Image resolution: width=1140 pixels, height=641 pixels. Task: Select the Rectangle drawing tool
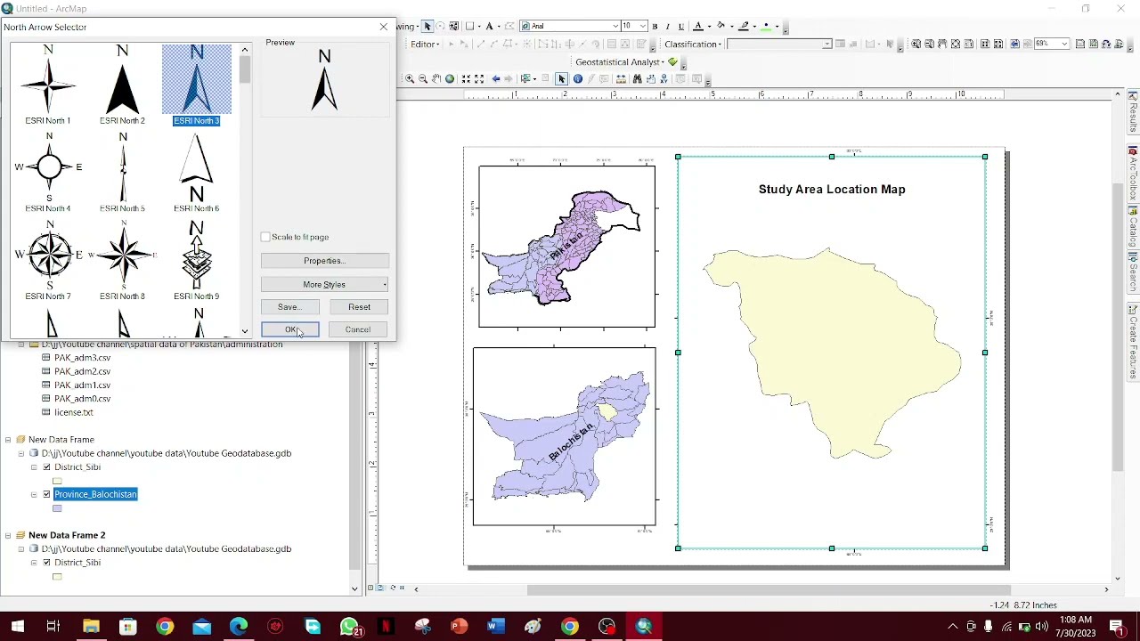[x=470, y=27]
